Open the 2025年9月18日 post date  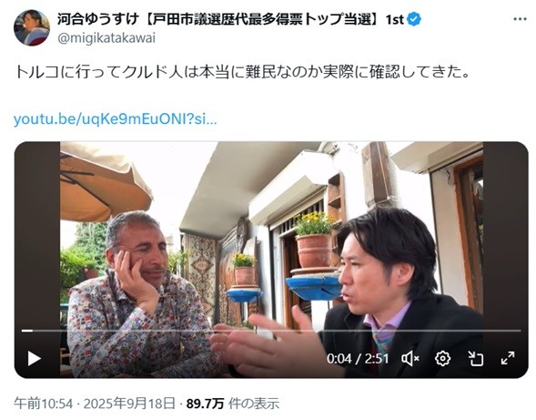pos(129,404)
